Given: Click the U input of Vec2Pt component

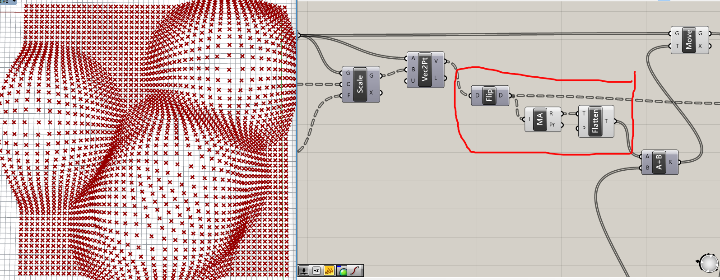Looking at the screenshot, I should (413, 81).
